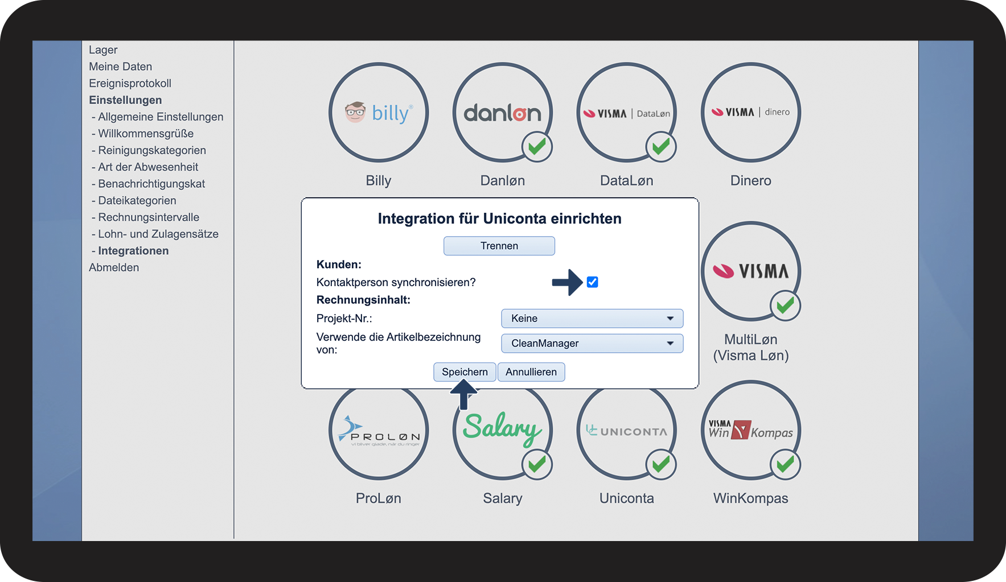Click the Trennen button
Screen dimensions: 1006x582
[x=499, y=246]
